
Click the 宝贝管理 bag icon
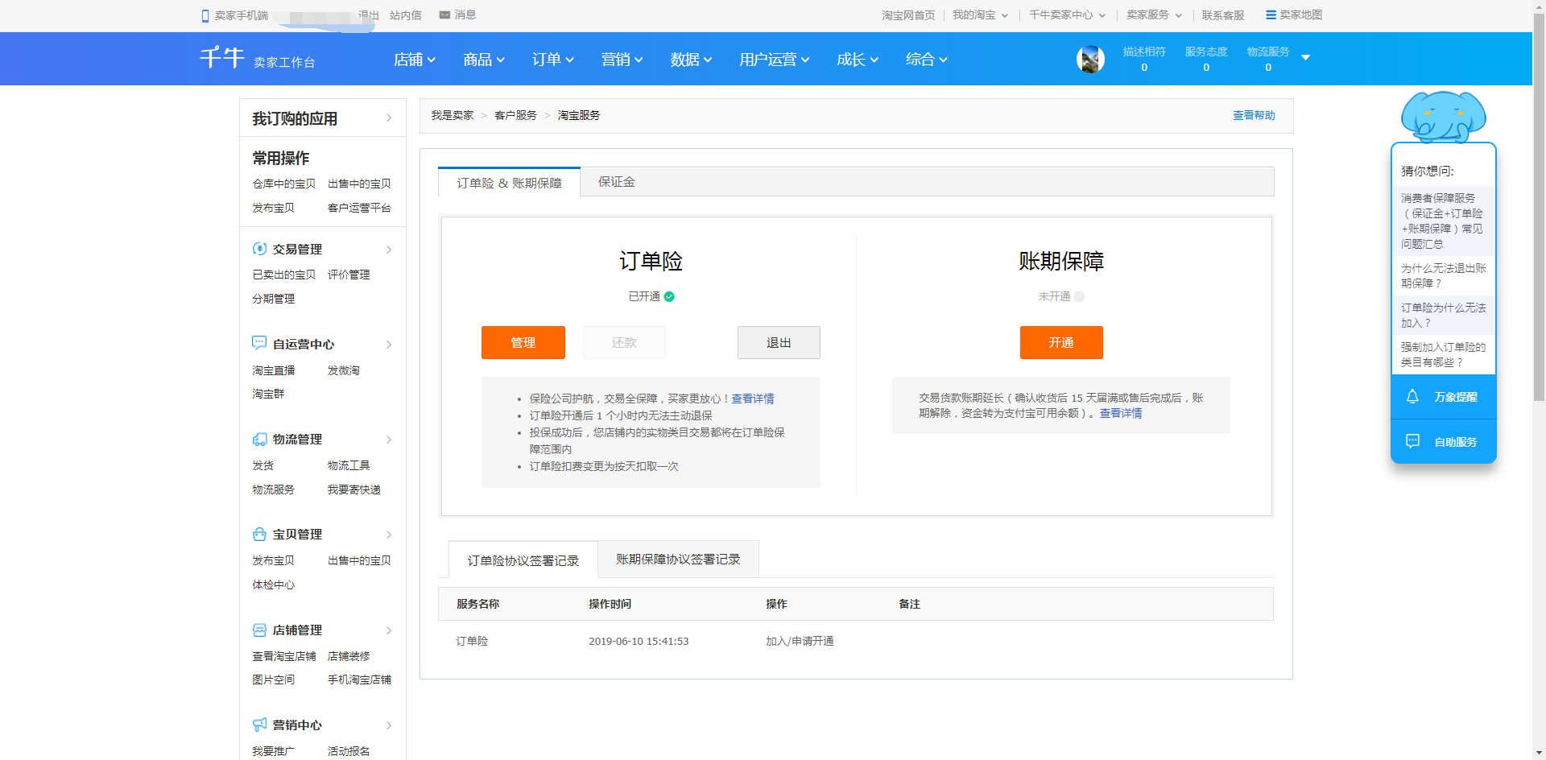pos(259,534)
